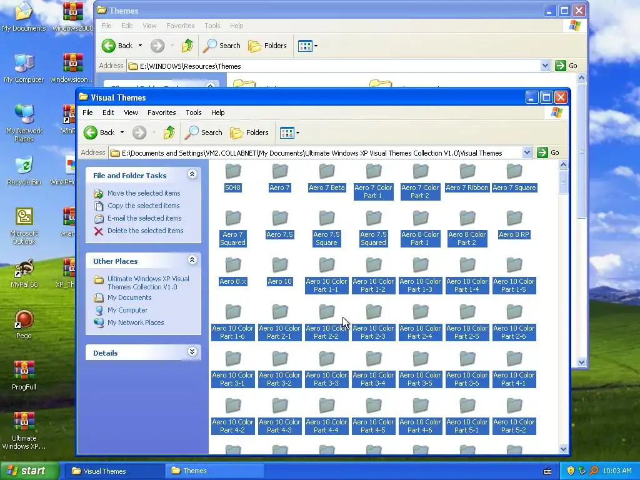Open View menu in Visual Themes window
640x480 pixels.
(131, 112)
